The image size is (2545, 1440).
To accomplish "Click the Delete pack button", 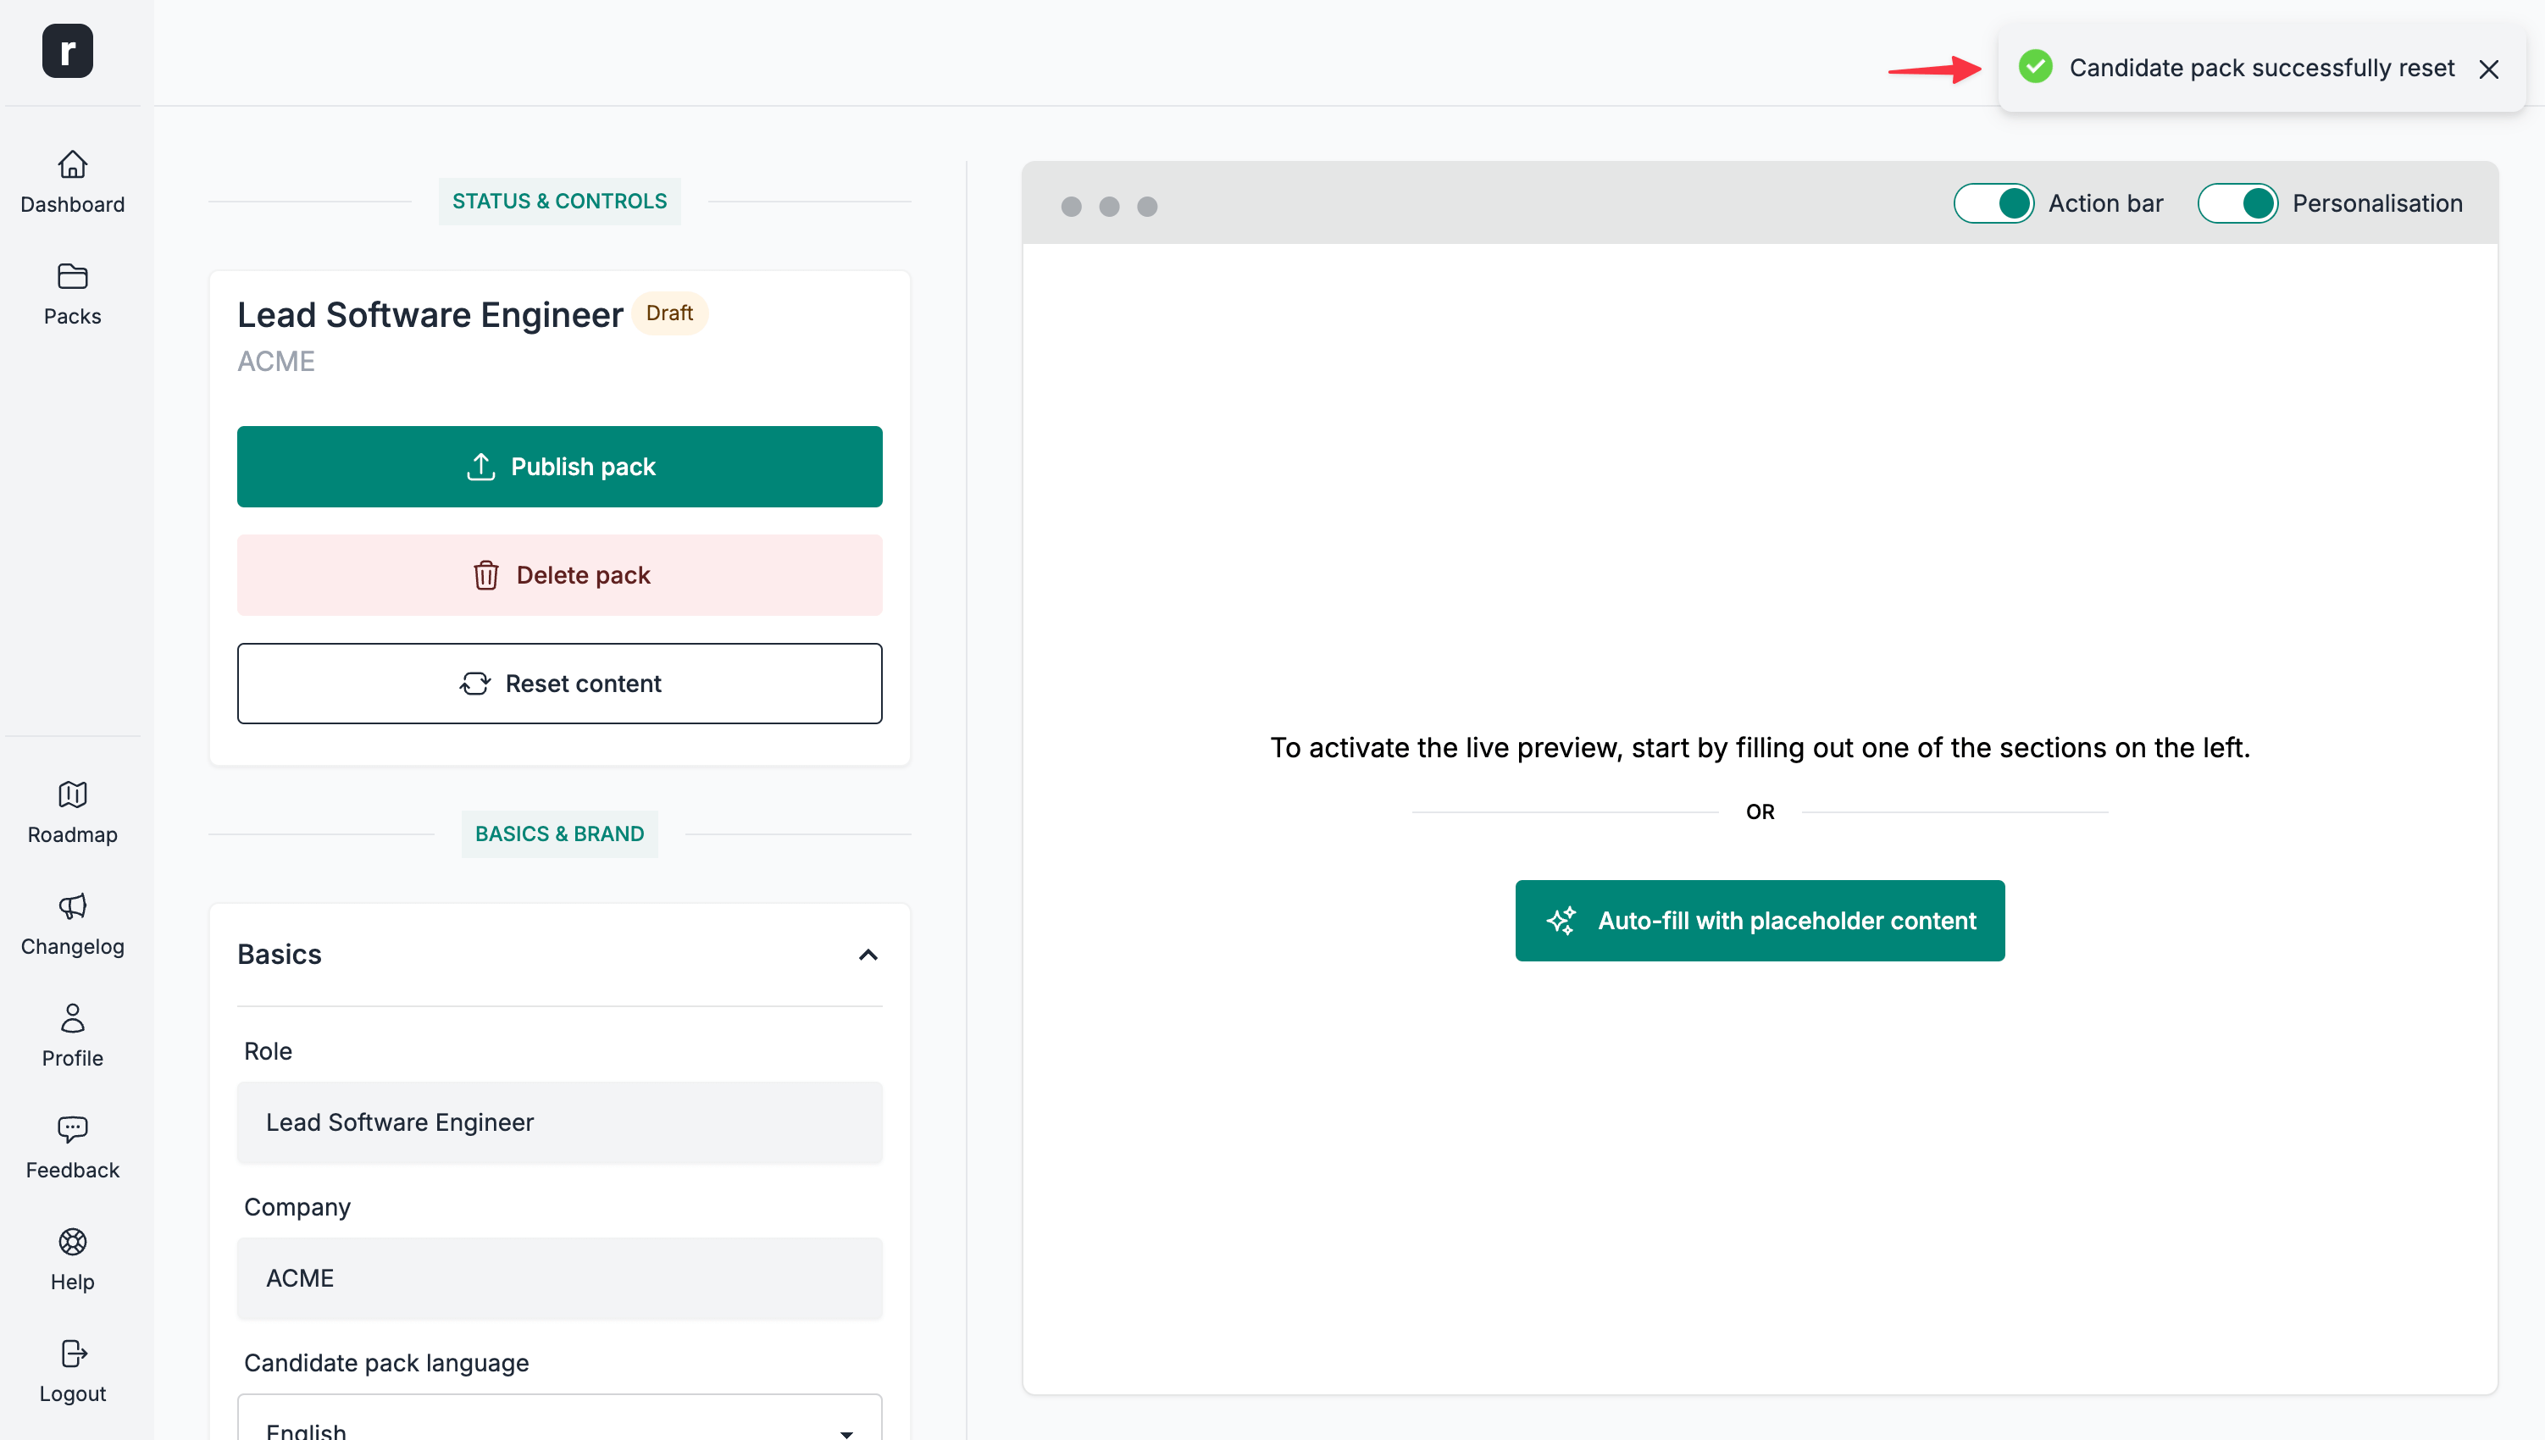I will 560,576.
